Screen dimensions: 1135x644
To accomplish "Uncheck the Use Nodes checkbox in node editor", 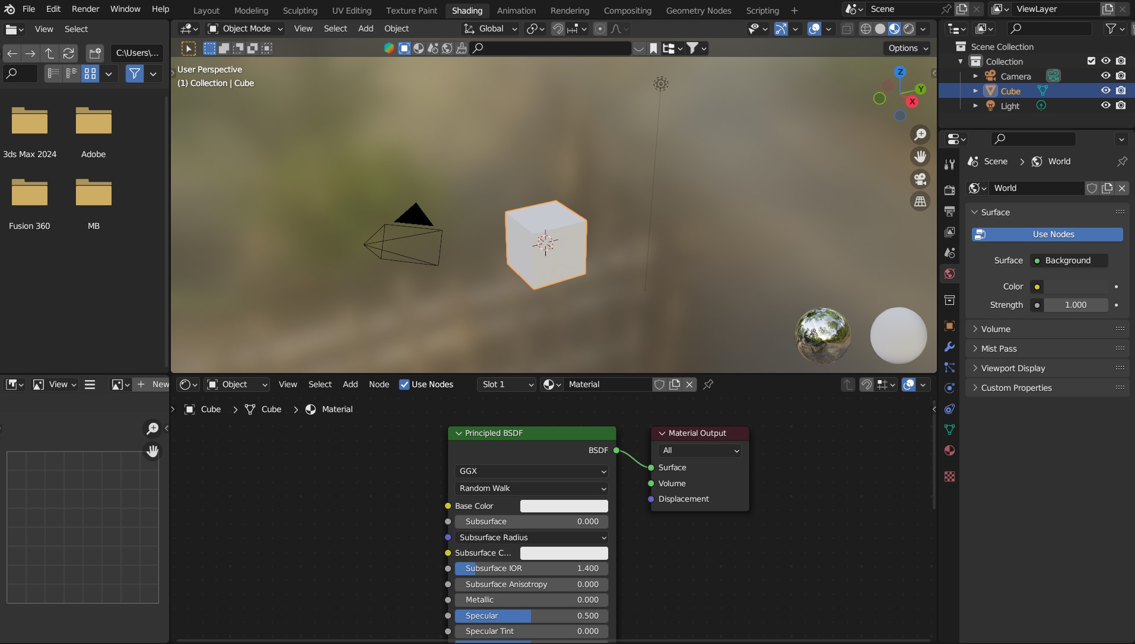I will coord(404,384).
